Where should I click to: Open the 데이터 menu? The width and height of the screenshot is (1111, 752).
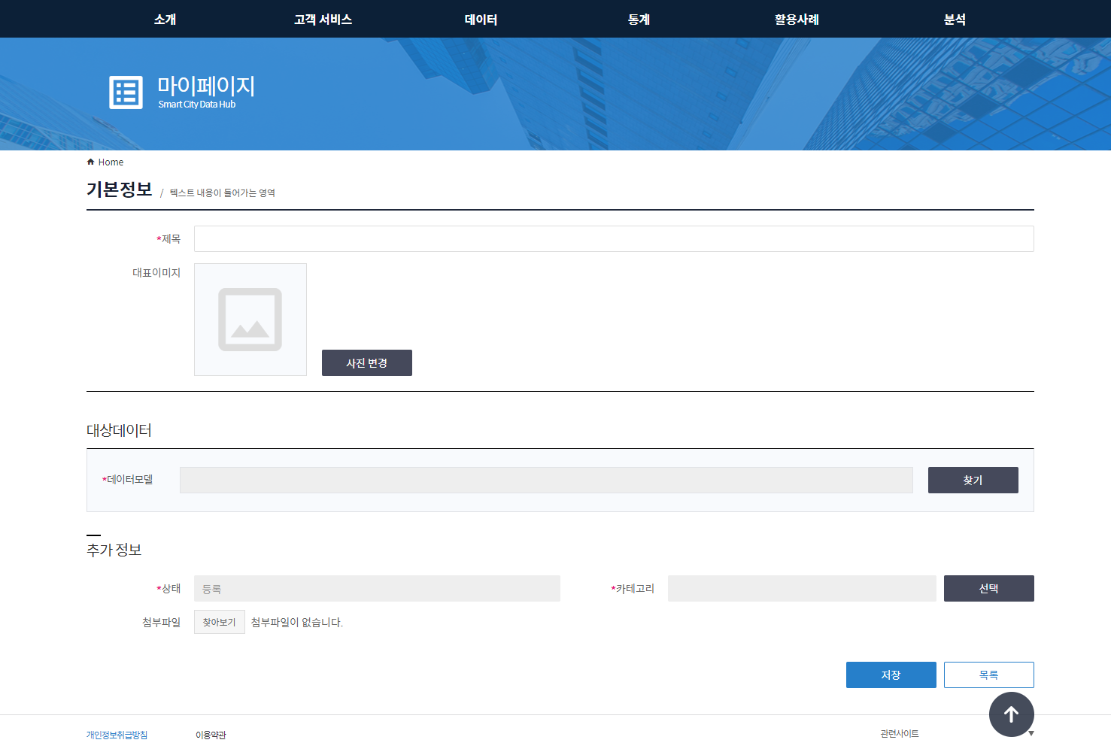(x=481, y=20)
